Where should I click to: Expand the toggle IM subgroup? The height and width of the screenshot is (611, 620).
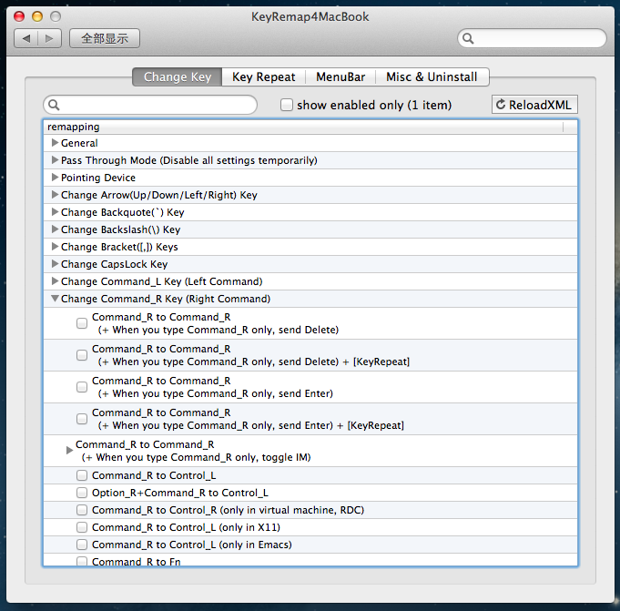point(69,451)
